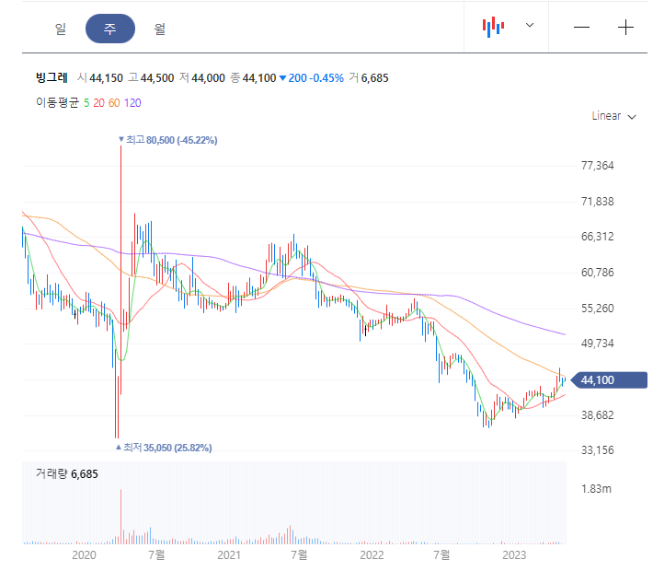Click the 빙그레 stock name
Screen dimensions: 653x583
tap(52, 77)
